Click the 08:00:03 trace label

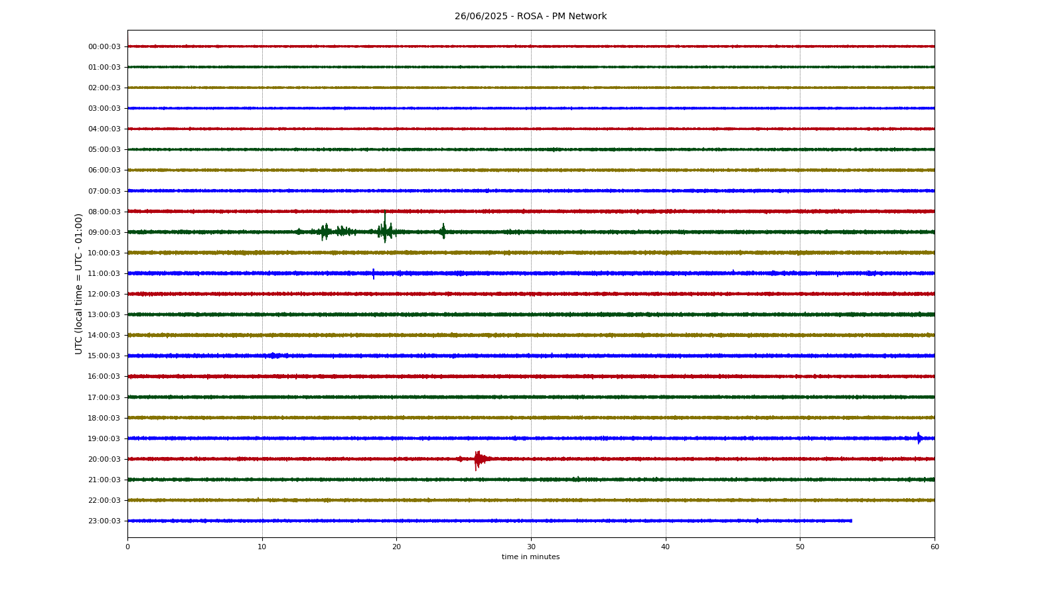click(104, 212)
